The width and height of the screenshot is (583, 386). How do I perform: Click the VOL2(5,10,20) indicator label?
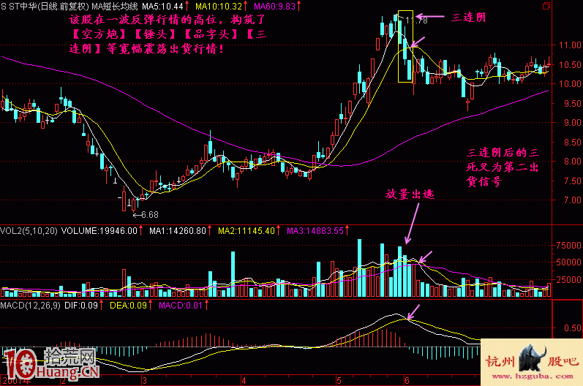tap(29, 231)
